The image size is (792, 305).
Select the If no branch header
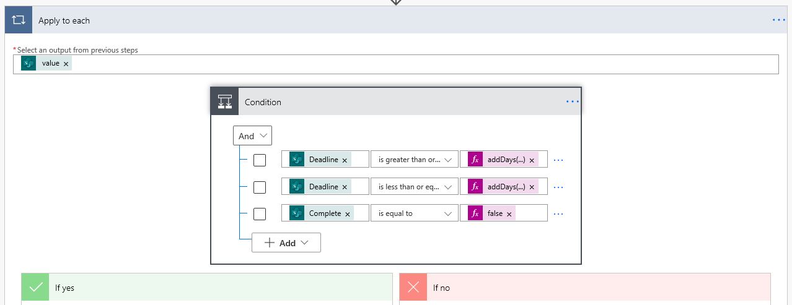pyautogui.click(x=585, y=288)
